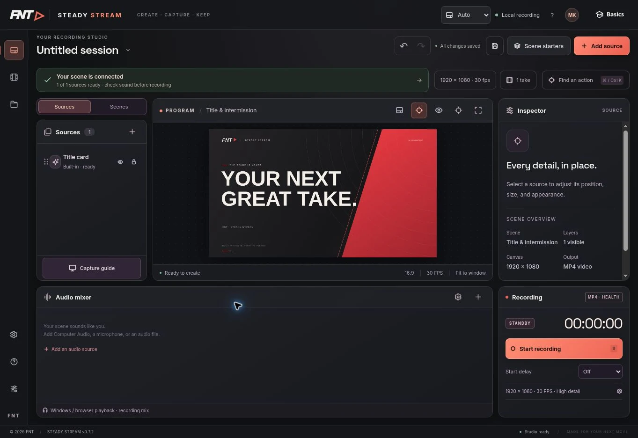Click the Title card sparkle icon
This screenshot has width=638, height=438.
pyautogui.click(x=56, y=162)
